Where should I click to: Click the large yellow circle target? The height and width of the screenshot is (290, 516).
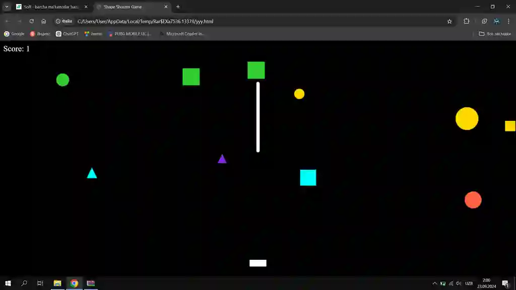pos(467,119)
